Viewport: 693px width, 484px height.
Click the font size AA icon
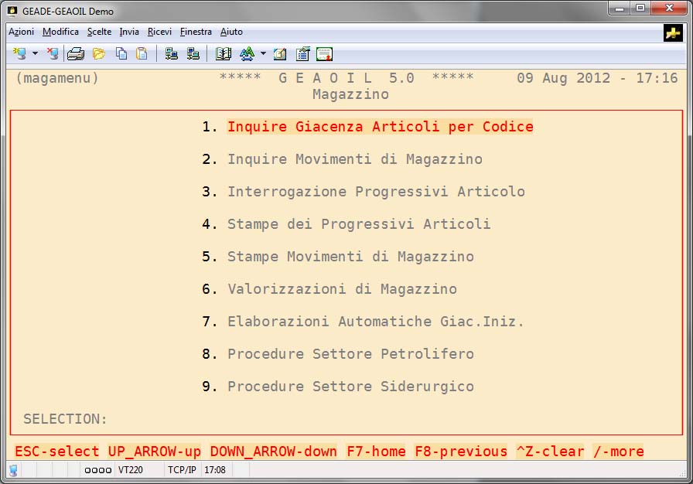point(247,53)
